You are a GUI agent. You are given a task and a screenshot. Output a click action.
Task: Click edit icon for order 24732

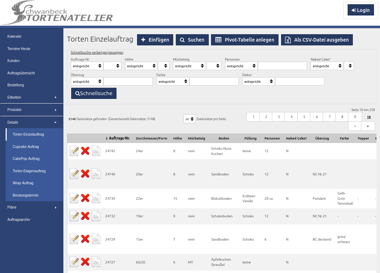(74, 216)
